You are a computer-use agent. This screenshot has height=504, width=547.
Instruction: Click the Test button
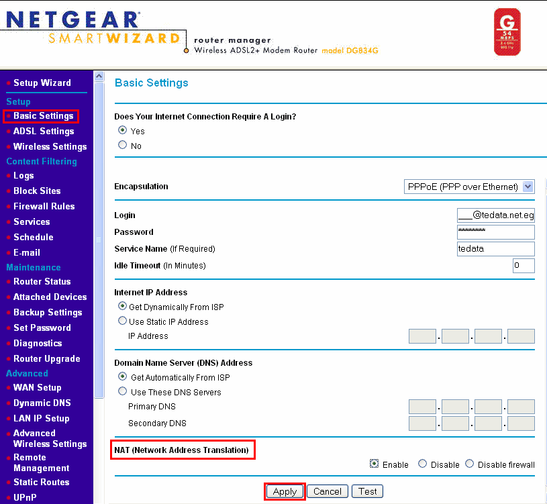click(x=367, y=491)
